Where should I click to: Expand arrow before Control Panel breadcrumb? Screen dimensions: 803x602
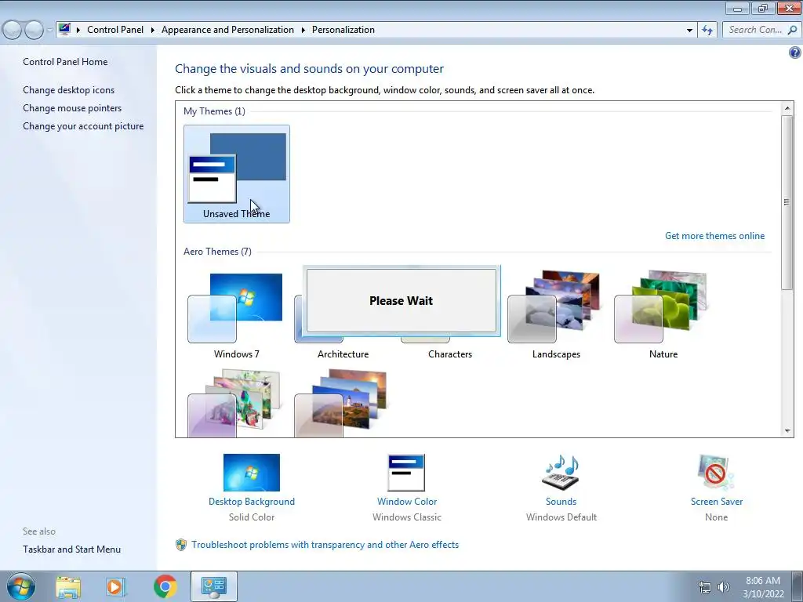[x=78, y=31]
